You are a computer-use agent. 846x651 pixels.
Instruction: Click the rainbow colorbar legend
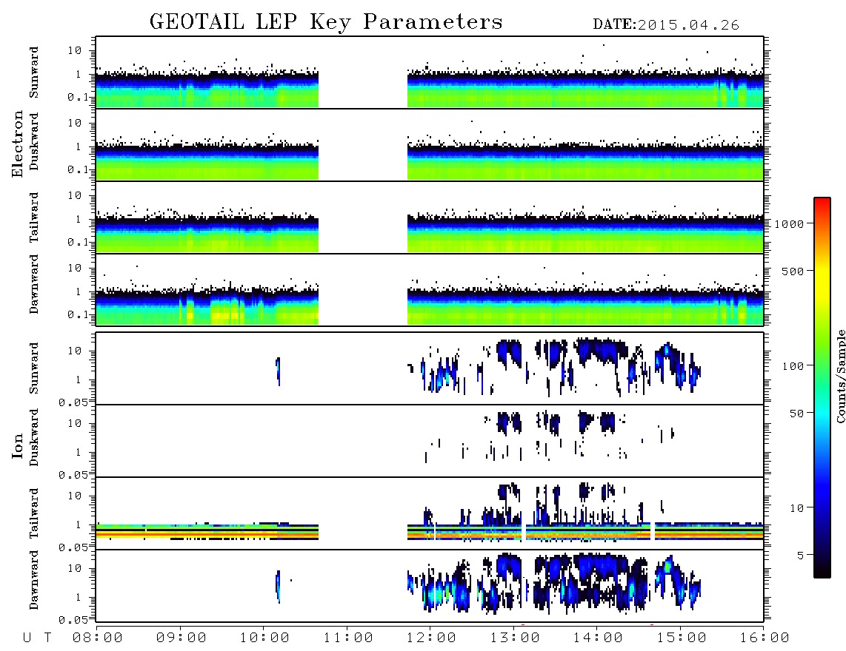coord(822,388)
